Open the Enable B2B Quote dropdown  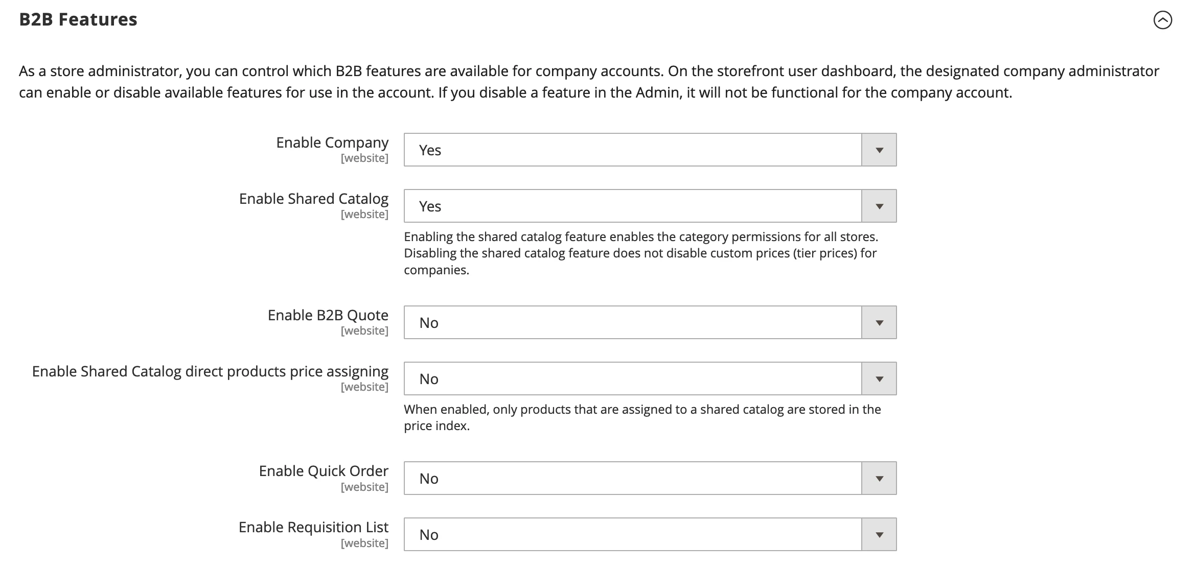(x=650, y=322)
